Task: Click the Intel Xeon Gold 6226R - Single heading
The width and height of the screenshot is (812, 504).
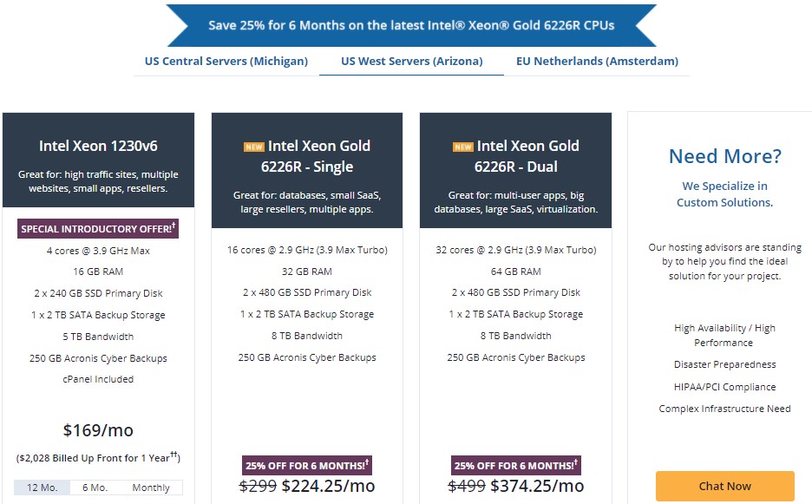Action: click(318, 156)
